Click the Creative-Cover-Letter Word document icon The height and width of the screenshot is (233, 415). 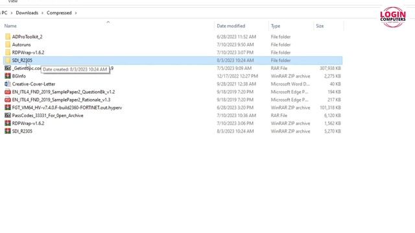pos(8,84)
